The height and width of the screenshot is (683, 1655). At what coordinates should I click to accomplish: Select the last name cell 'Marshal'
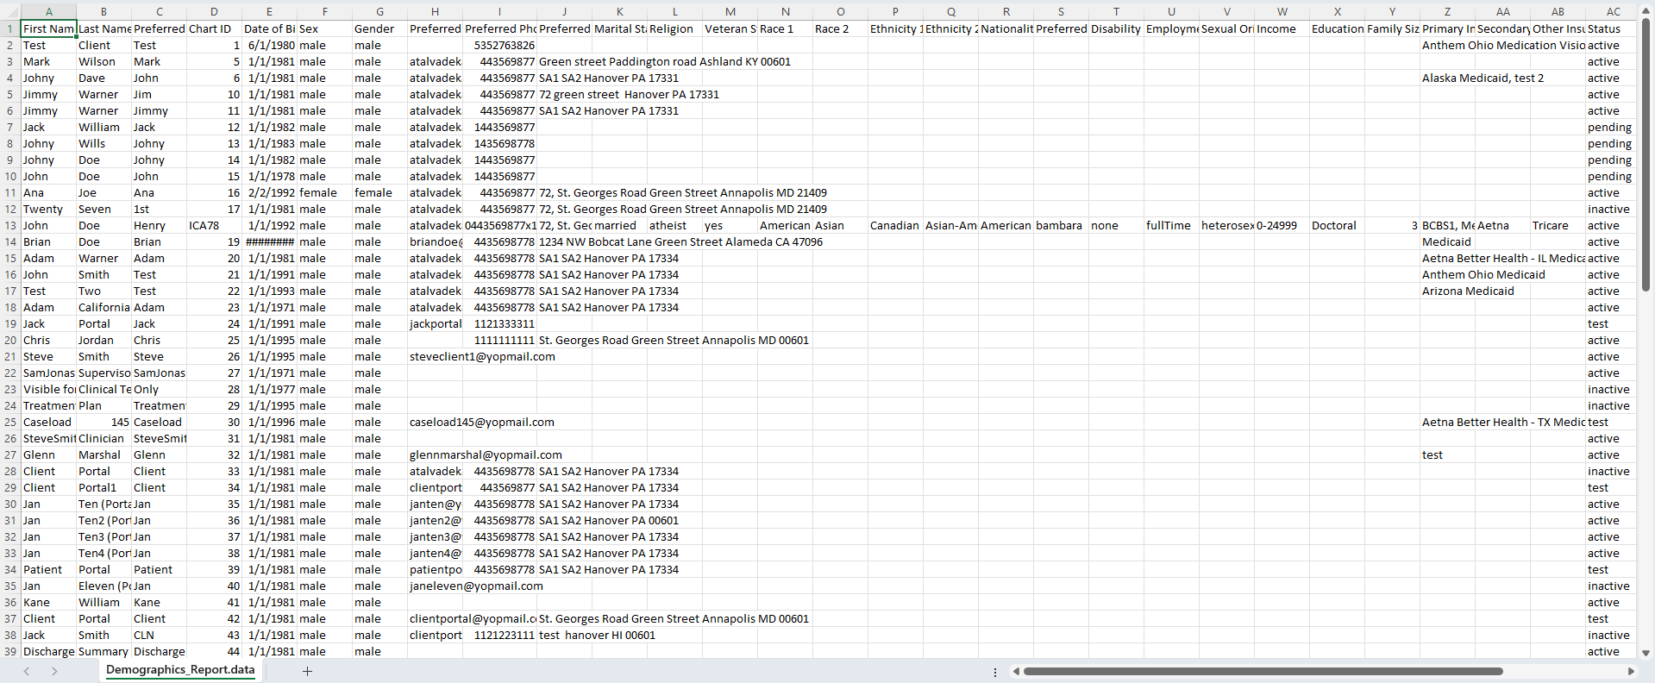103,454
